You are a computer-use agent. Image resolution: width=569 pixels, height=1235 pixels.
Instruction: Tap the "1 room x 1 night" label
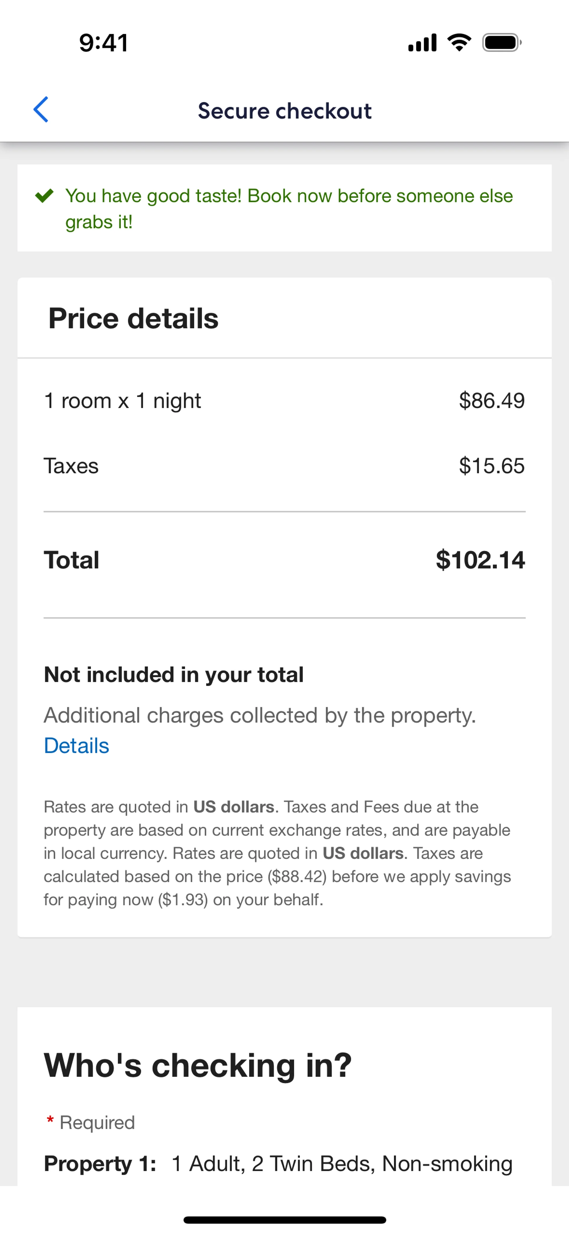123,400
